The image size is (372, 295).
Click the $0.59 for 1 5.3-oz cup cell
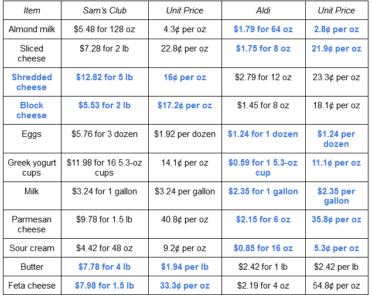[263, 167]
